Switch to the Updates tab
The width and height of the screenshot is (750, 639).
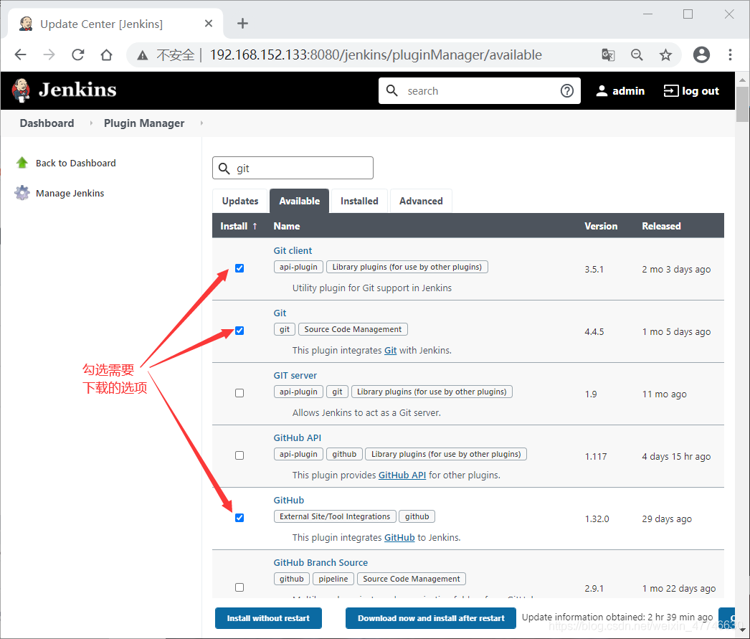click(240, 201)
